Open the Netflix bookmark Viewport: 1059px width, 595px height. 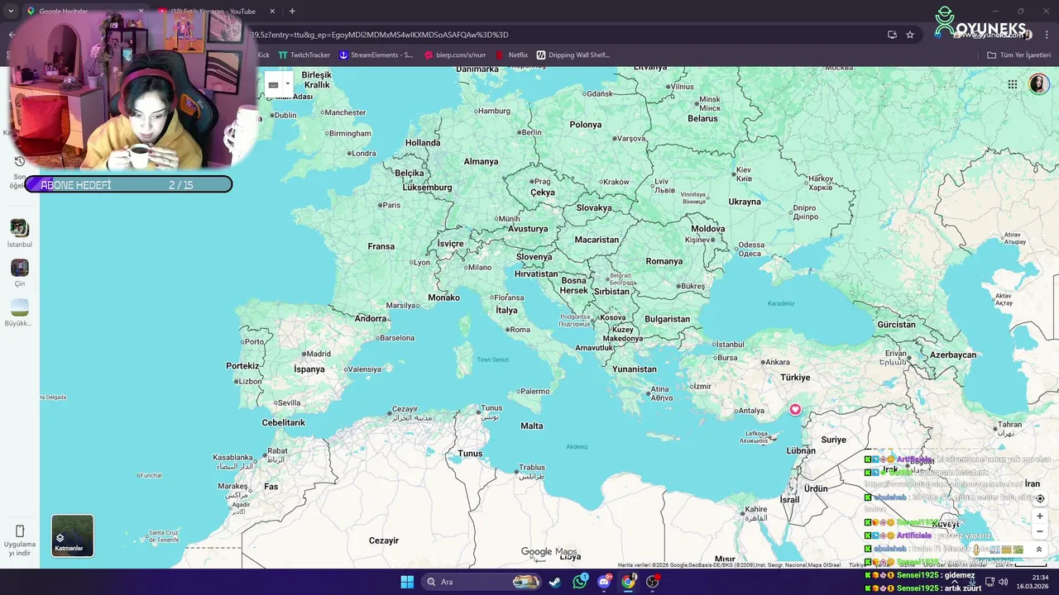click(x=511, y=55)
